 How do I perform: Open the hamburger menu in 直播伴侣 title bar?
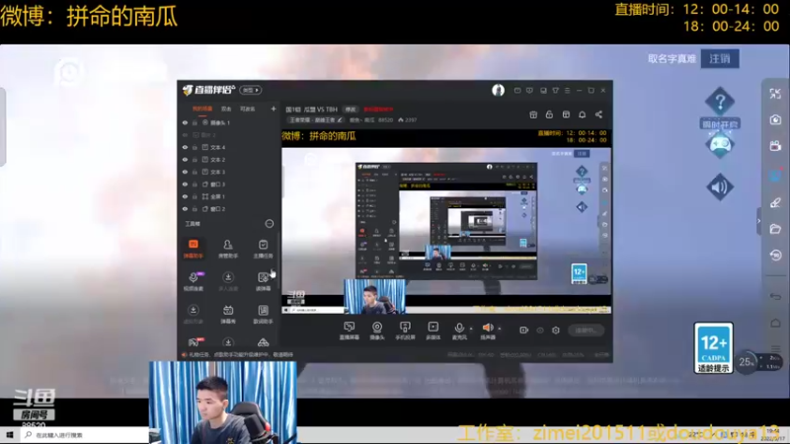(x=567, y=91)
